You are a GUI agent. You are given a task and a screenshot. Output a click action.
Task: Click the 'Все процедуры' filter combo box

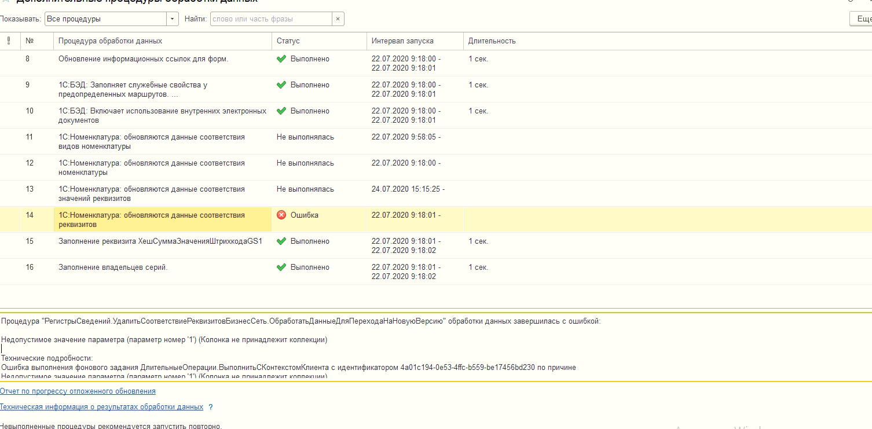(105, 19)
